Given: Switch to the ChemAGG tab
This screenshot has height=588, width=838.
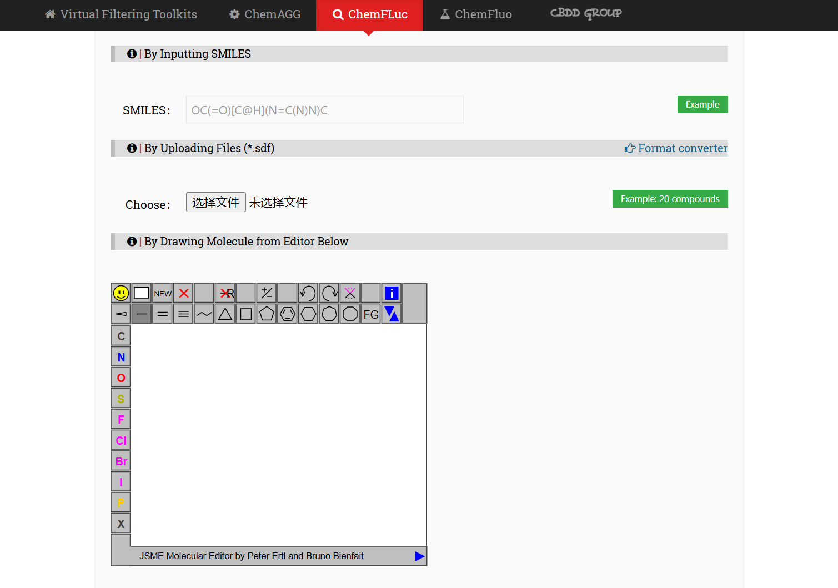Looking at the screenshot, I should (x=265, y=14).
